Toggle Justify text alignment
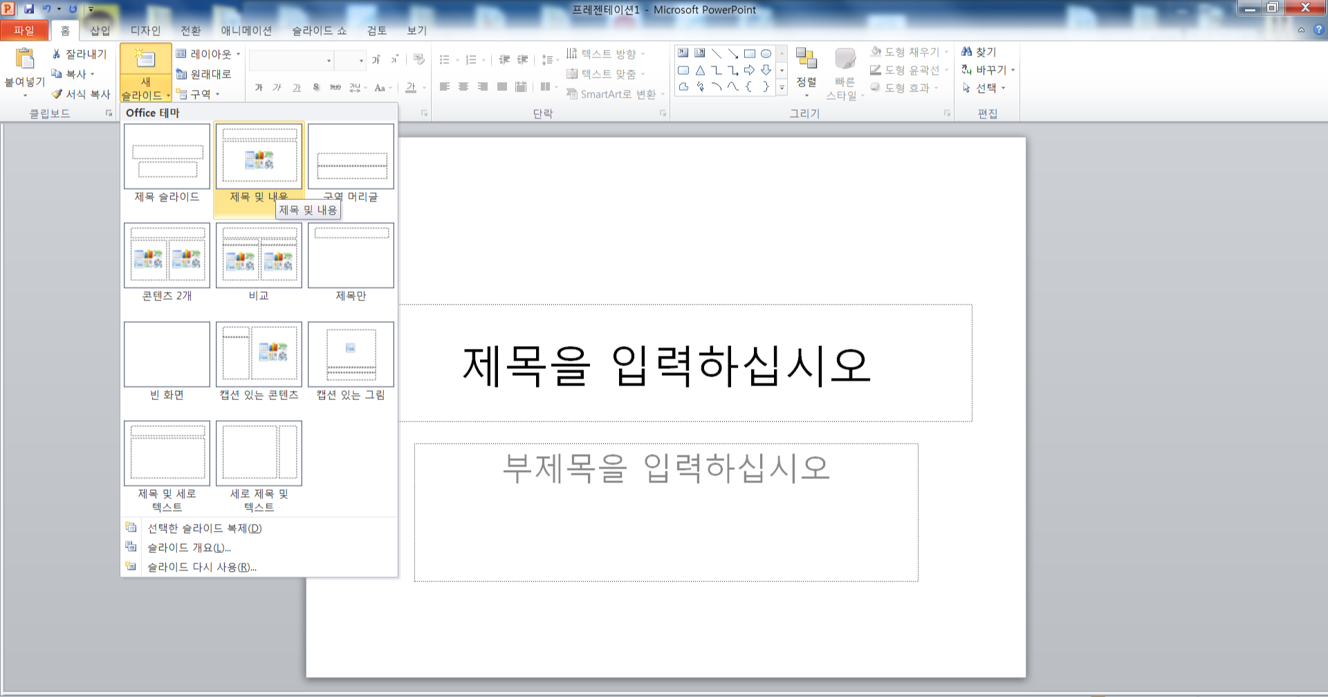 [x=502, y=87]
